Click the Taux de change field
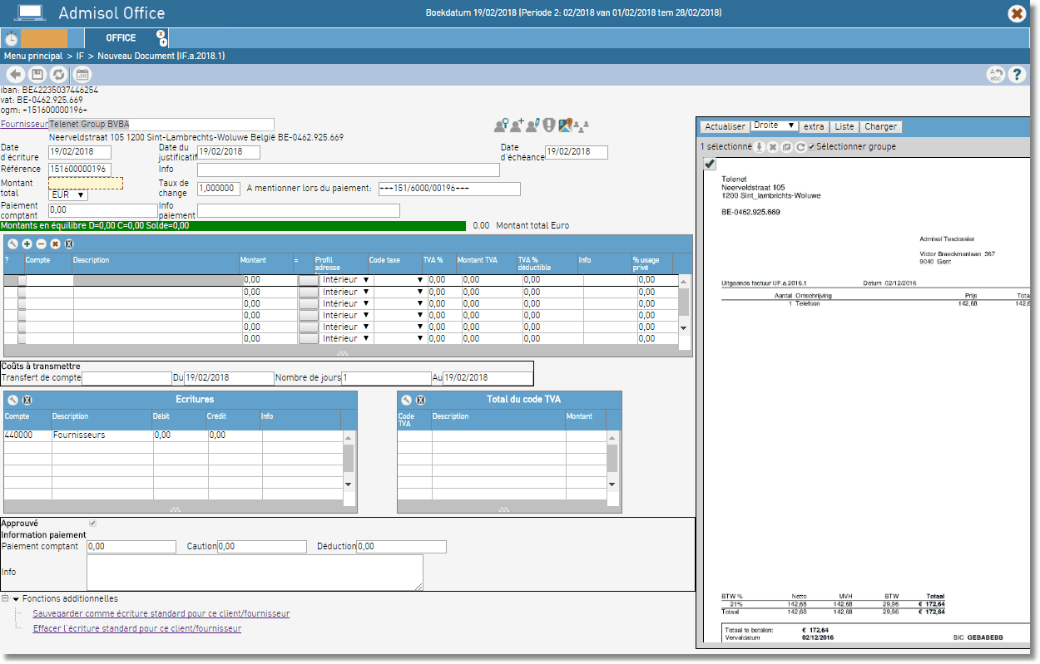The image size is (1040, 664). click(220, 189)
